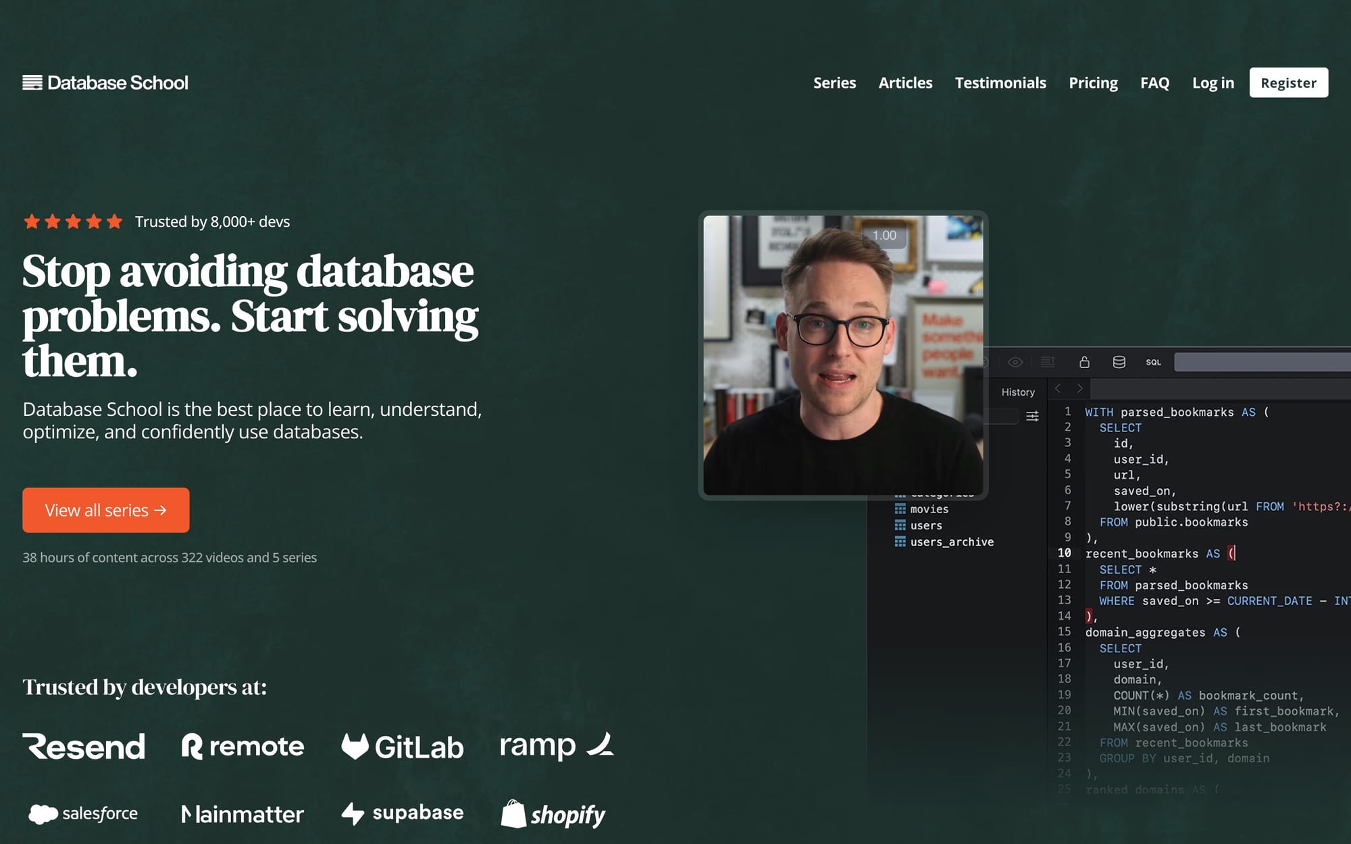
Task: Toggle the eye visibility icon in the toolbar
Action: [x=1015, y=362]
